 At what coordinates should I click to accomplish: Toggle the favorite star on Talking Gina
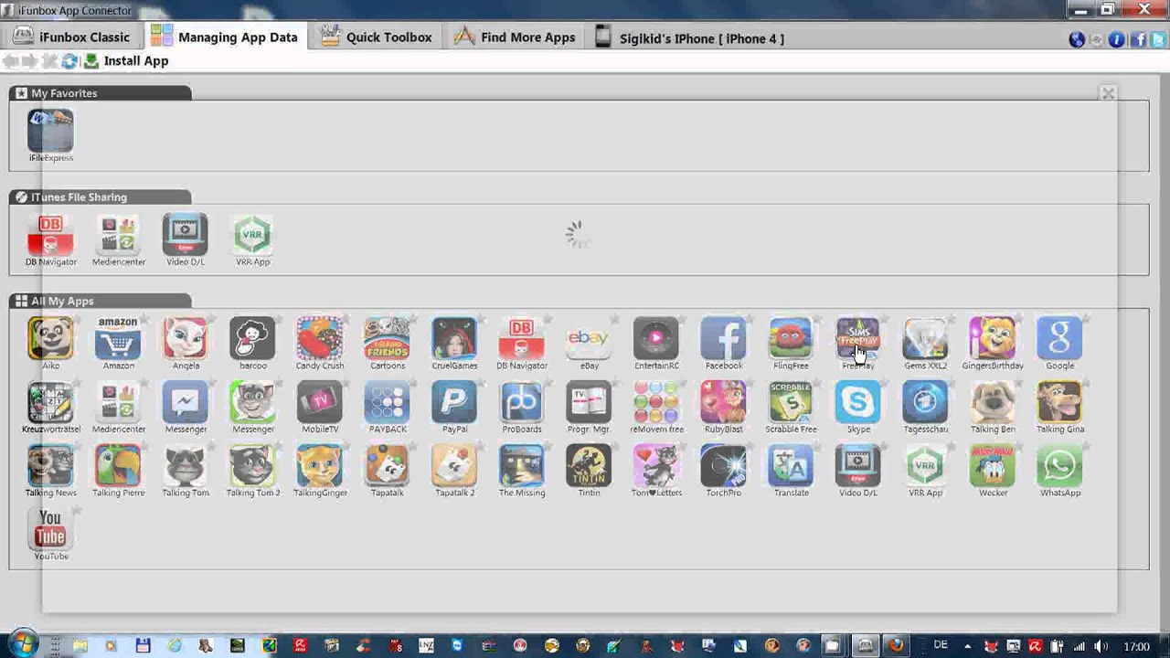[1086, 383]
